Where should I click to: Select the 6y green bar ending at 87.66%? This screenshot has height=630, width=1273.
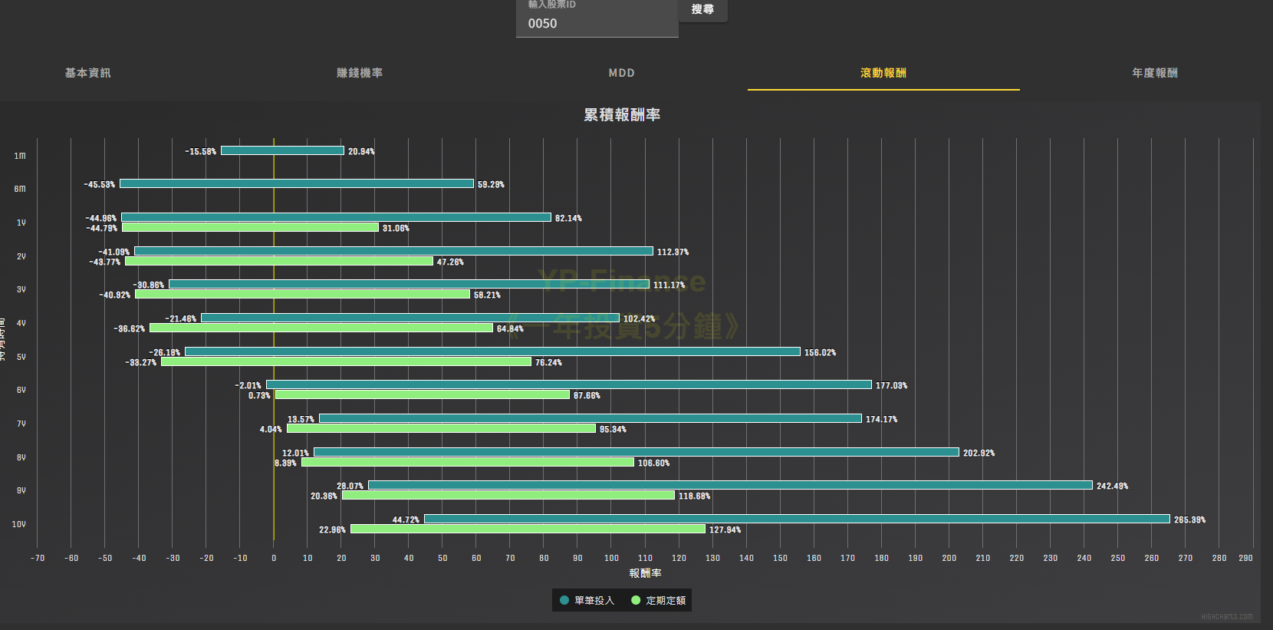click(x=423, y=395)
